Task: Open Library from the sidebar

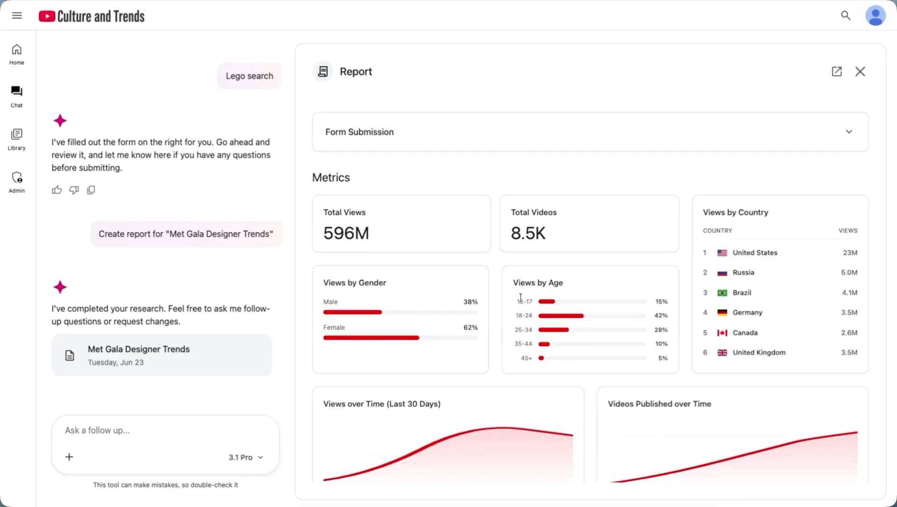Action: (x=17, y=140)
